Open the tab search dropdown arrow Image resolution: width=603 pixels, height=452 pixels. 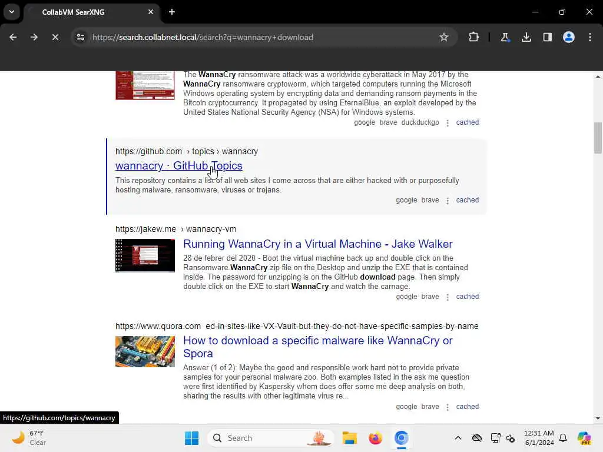(x=12, y=12)
